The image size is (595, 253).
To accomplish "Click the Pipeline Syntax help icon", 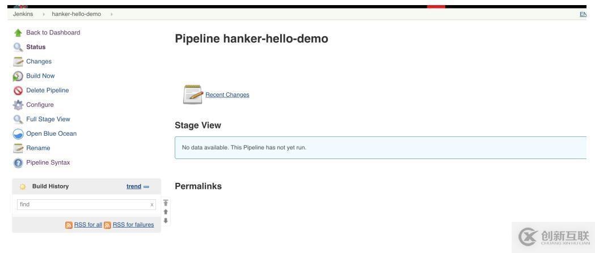I will point(17,163).
